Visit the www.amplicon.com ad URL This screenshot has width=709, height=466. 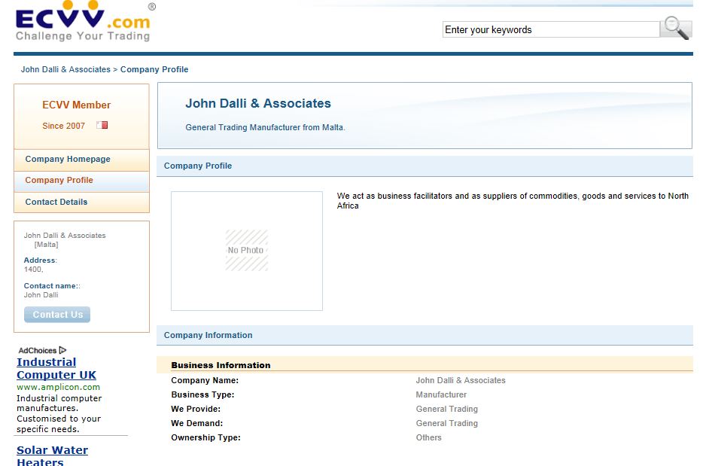pyautogui.click(x=58, y=387)
